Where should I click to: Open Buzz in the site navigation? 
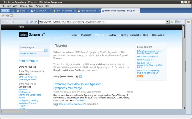pos(123,35)
